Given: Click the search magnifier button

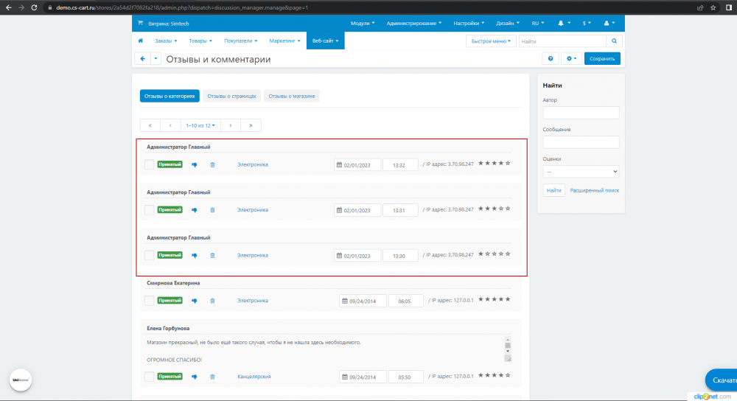Looking at the screenshot, I should pyautogui.click(x=613, y=41).
